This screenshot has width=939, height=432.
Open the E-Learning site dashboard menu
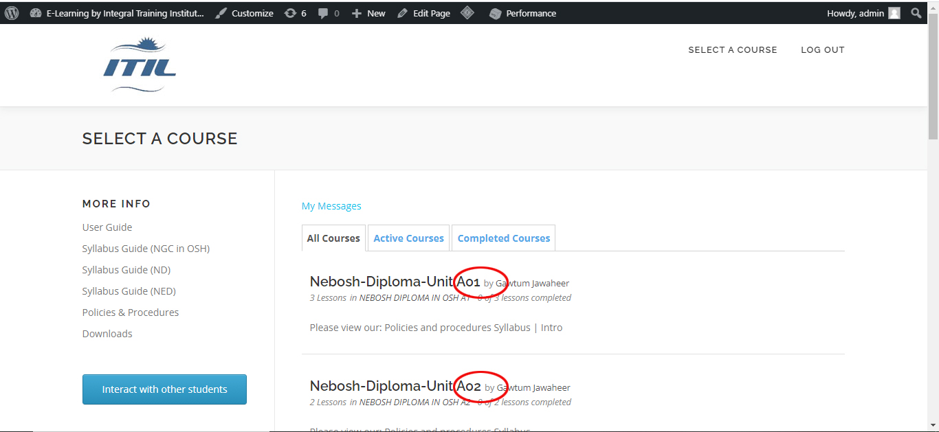[117, 13]
